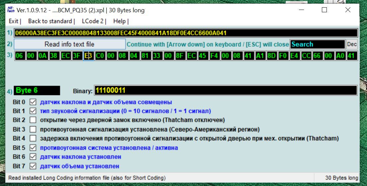
Task: Maximize the coding window
Action: pos(325,10)
